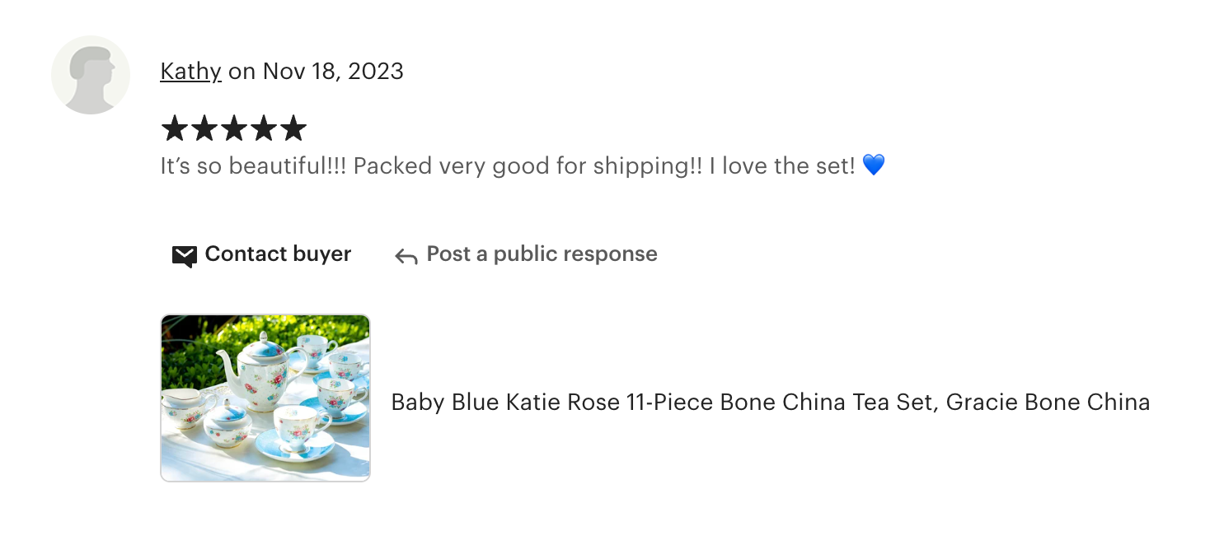Click the word "on" before review date
Viewport: 1210px width, 540px height.
242,72
